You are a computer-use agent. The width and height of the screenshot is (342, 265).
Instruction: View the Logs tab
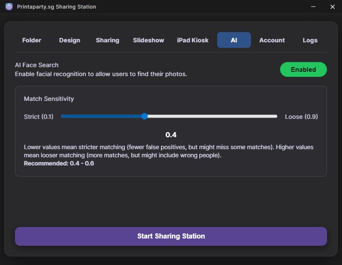[x=310, y=40]
